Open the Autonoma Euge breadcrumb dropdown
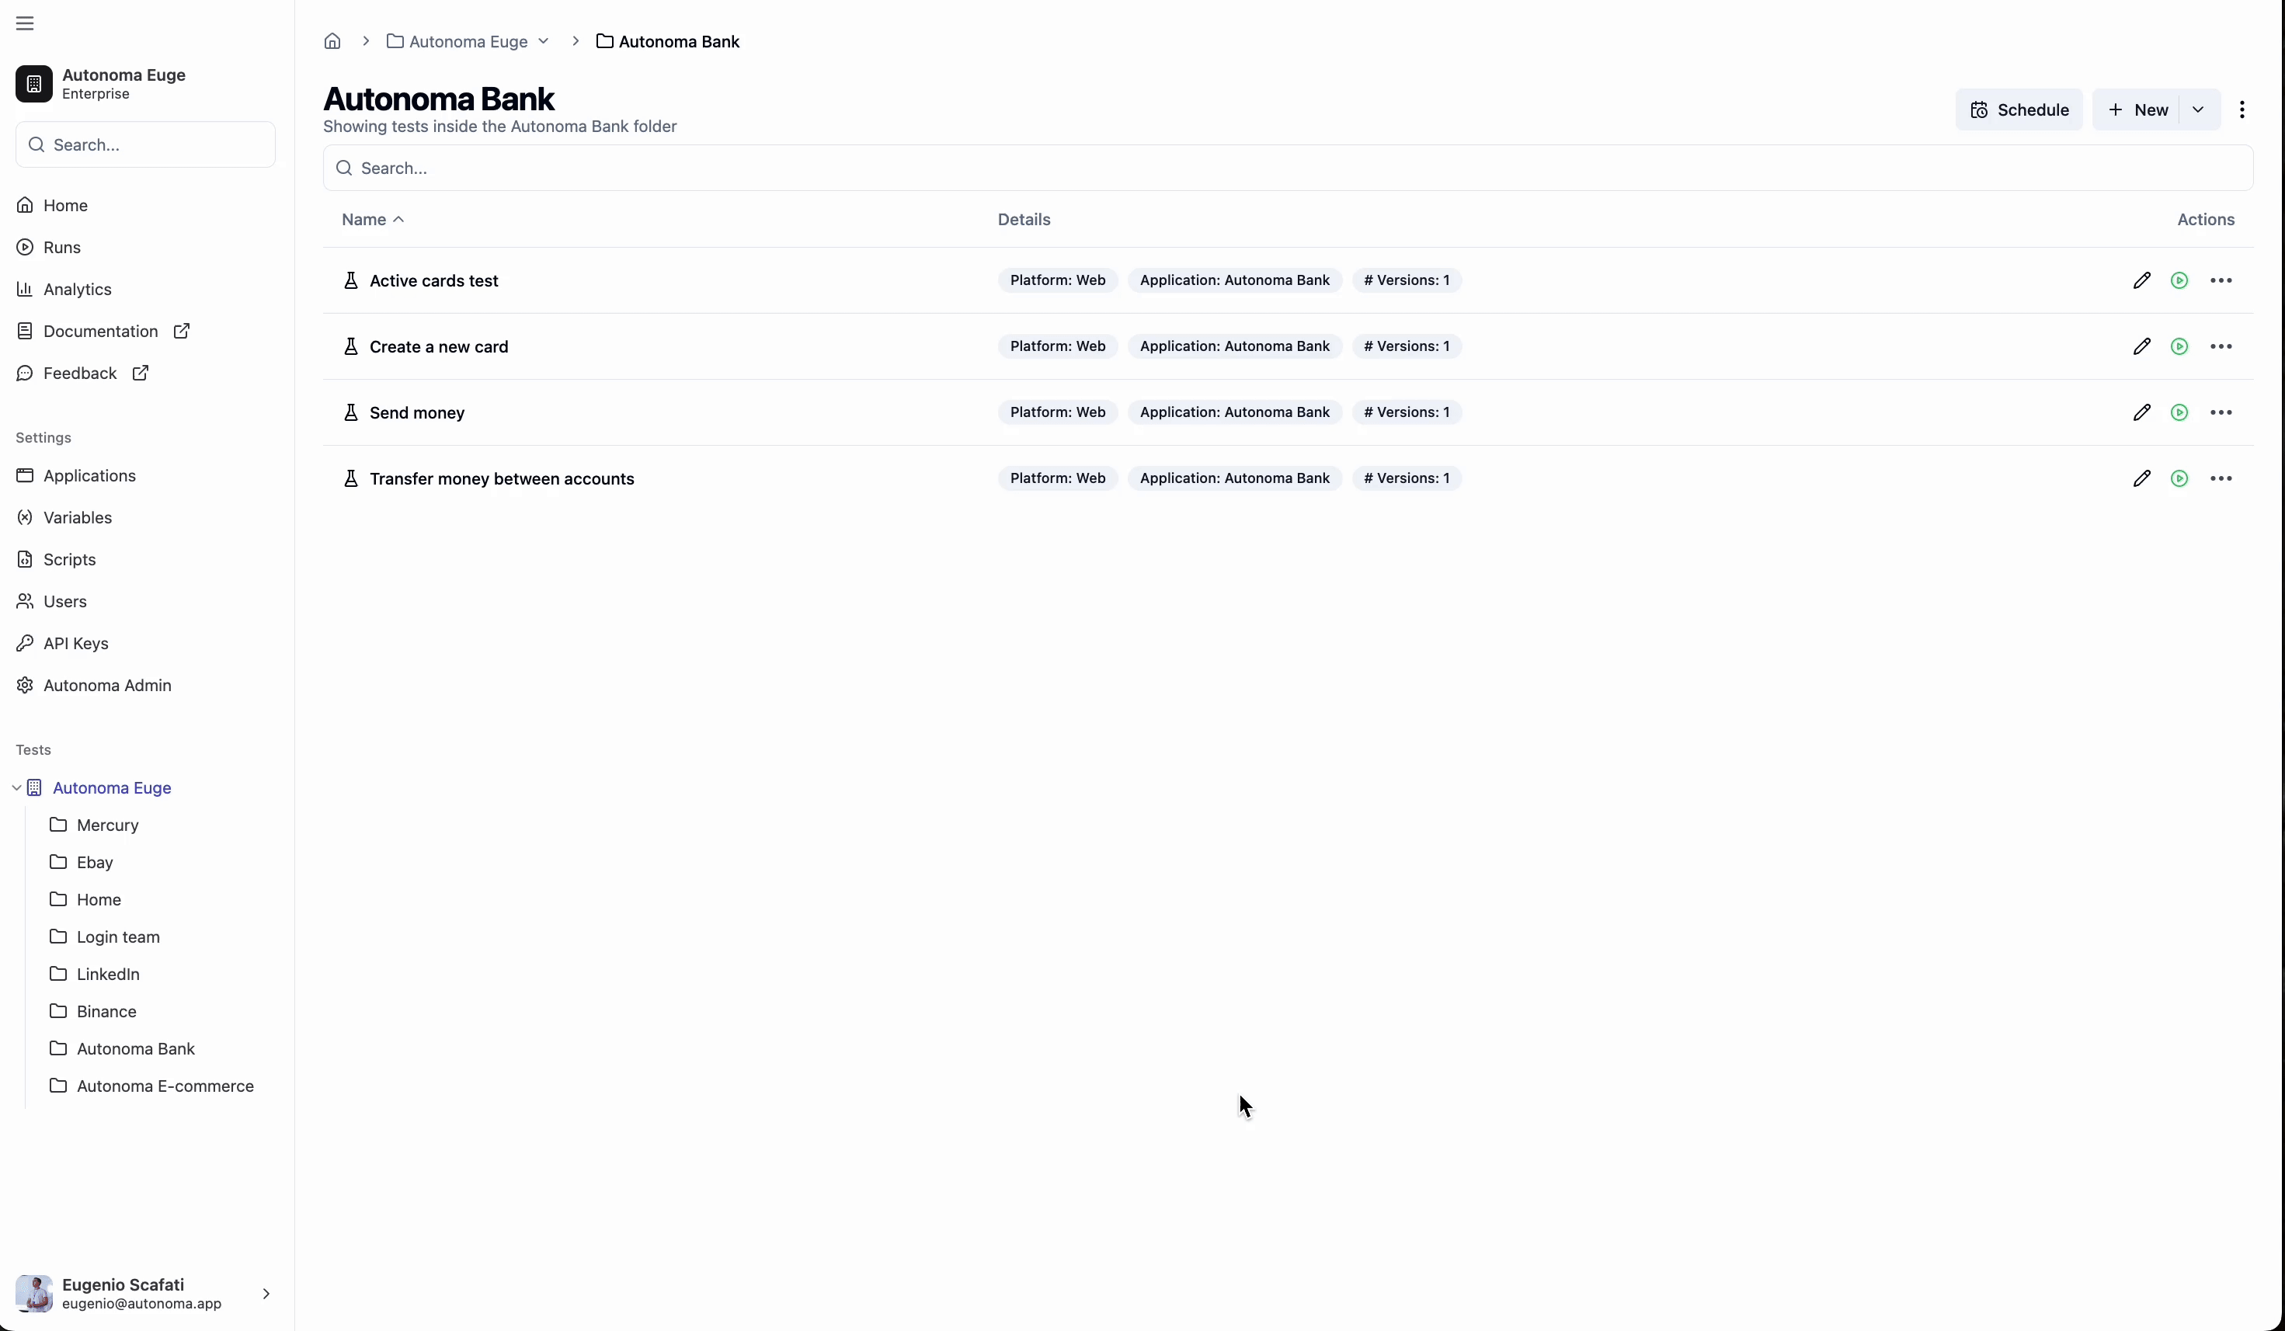This screenshot has width=2285, height=1331. click(543, 42)
